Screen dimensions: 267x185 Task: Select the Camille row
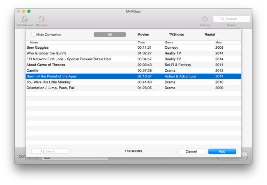pos(133,71)
